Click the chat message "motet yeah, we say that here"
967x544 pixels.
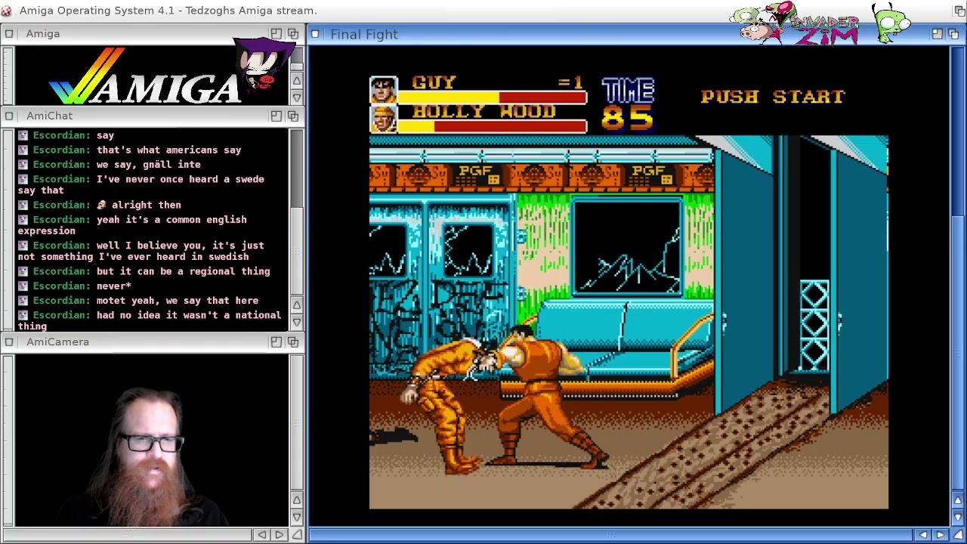pyautogui.click(x=178, y=301)
